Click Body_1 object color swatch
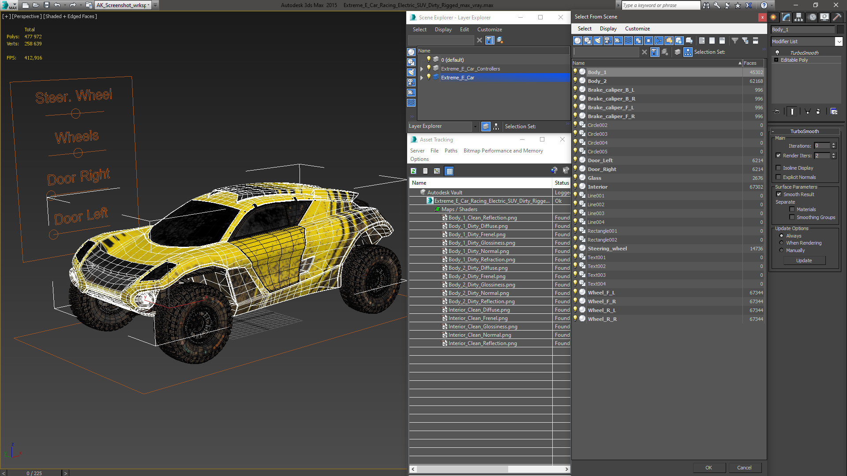 point(840,30)
